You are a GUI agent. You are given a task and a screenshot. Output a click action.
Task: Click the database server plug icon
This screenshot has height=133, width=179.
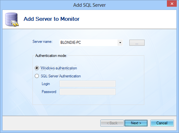click(x=12, y=20)
